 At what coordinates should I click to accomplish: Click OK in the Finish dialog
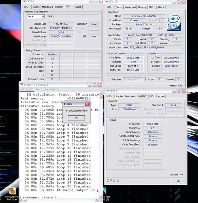coord(76,118)
